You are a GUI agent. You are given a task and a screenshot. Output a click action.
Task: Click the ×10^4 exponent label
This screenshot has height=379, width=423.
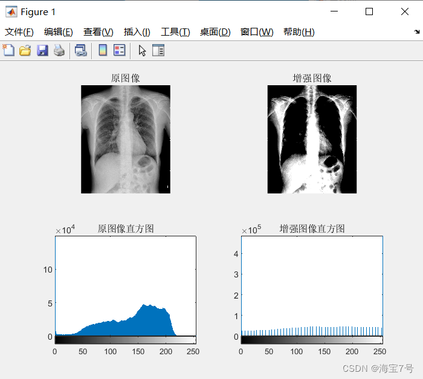click(65, 230)
